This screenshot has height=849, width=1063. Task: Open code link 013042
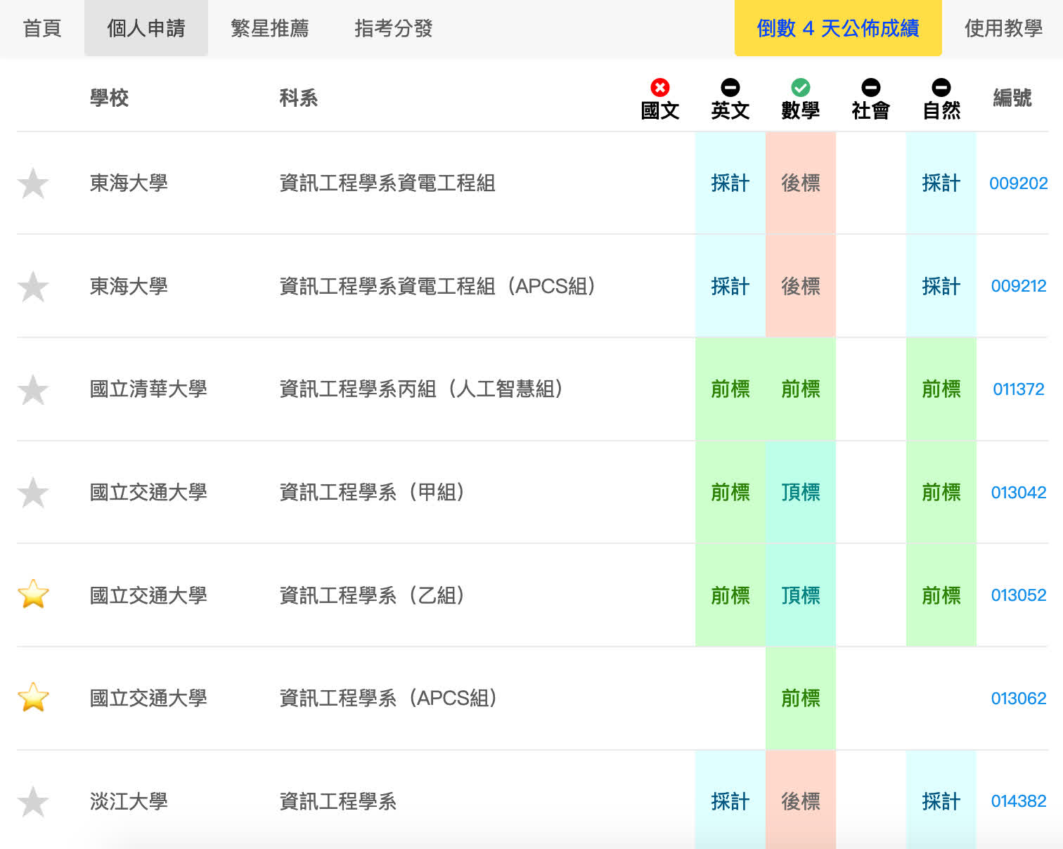pyautogui.click(x=1018, y=493)
